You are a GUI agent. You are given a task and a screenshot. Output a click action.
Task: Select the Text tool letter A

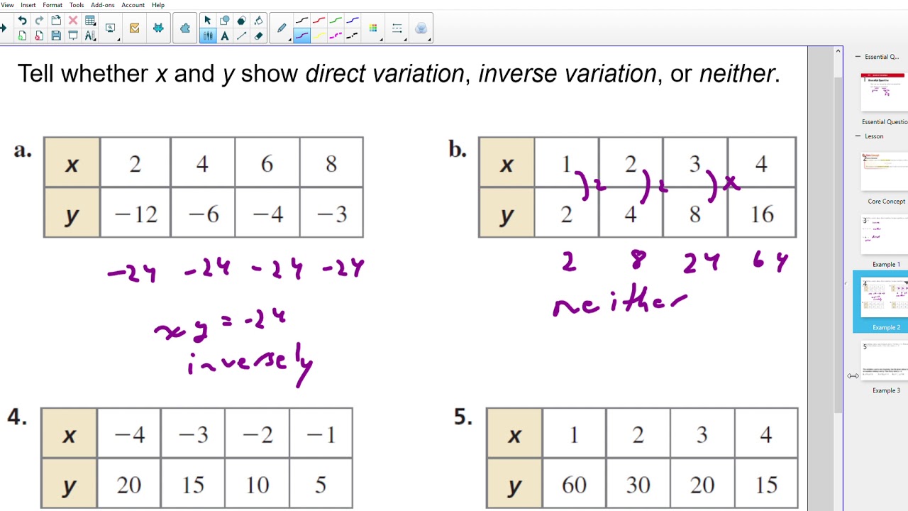224,35
